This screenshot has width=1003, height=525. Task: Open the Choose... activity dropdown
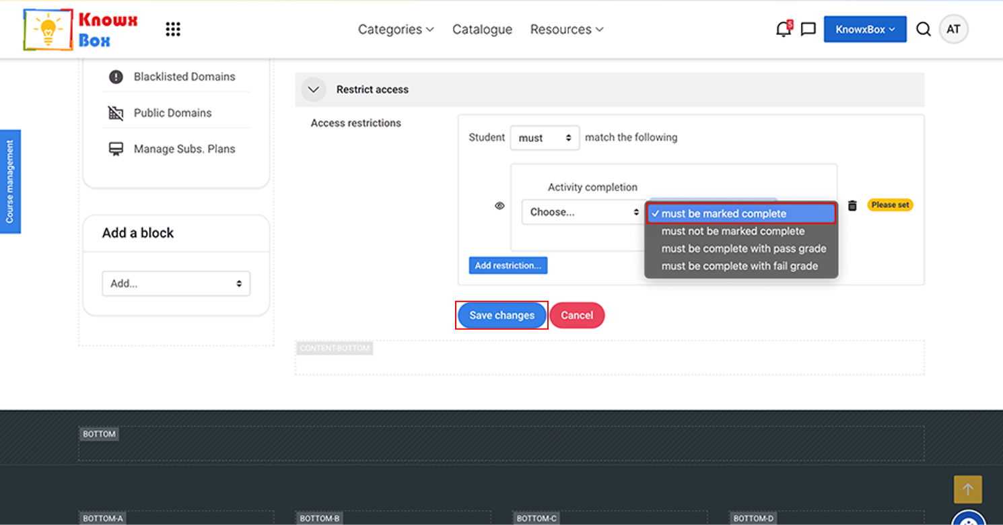point(583,212)
